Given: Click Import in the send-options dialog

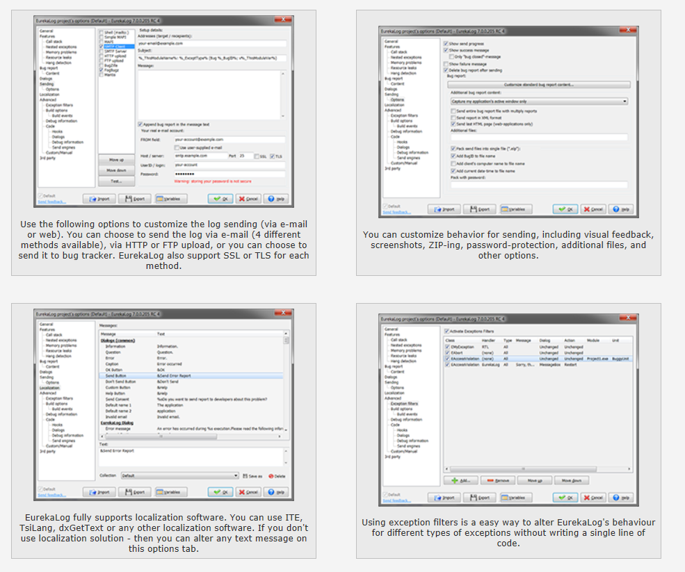Looking at the screenshot, I should (x=444, y=209).
